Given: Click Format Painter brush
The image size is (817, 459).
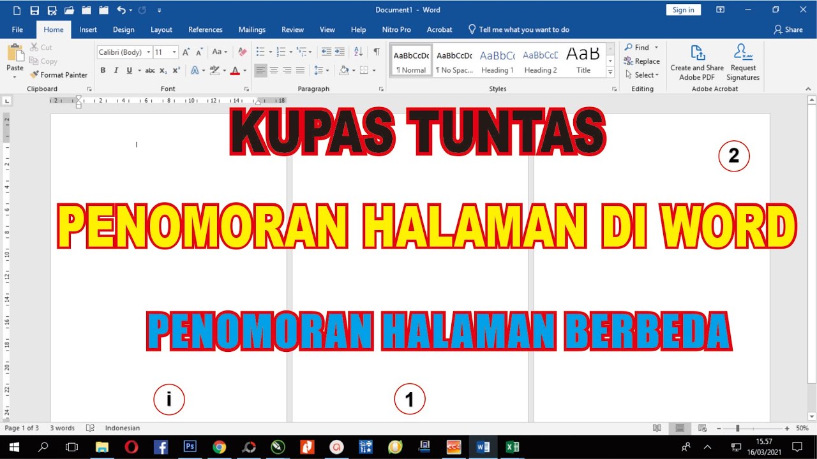Looking at the screenshot, I should 34,75.
